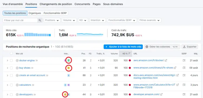Open the 'docker engine' keyword link

(27, 61)
